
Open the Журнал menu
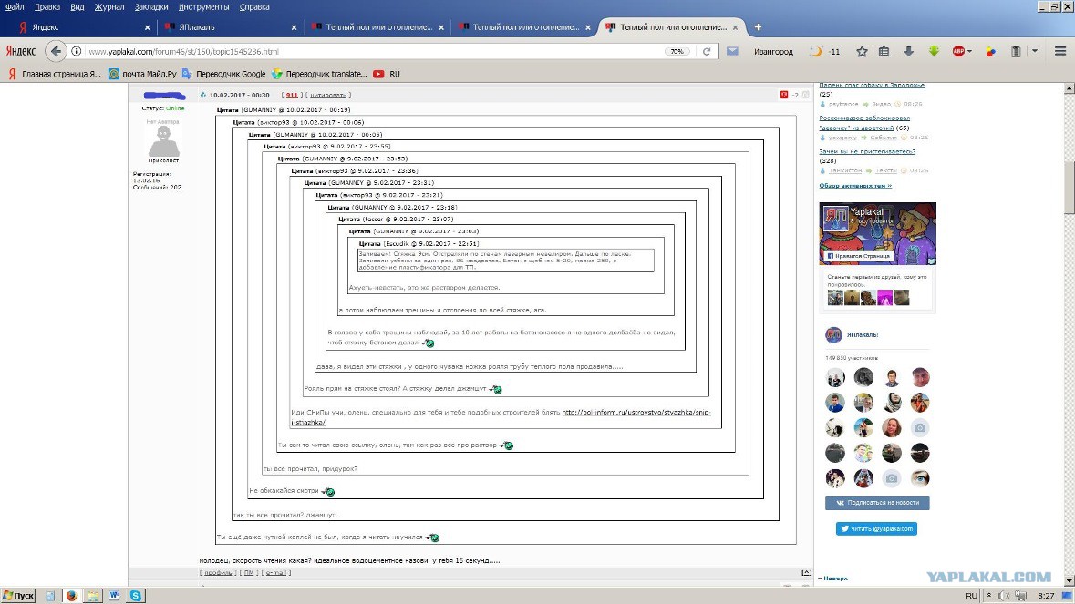click(x=109, y=7)
